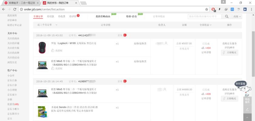
Task: Go back to the previous page
Action: (x=3, y=9)
